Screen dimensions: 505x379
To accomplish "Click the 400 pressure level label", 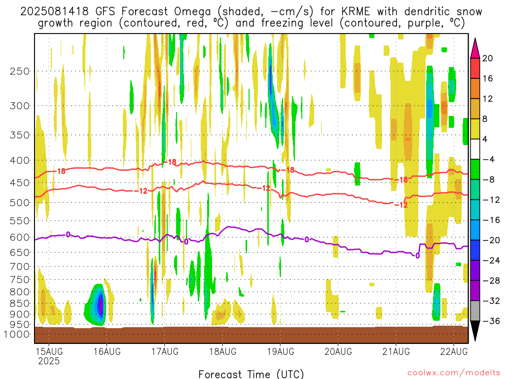I will [x=20, y=160].
